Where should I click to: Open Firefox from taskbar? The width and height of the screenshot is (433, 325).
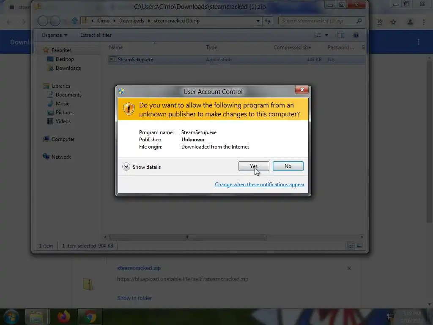pos(64,317)
